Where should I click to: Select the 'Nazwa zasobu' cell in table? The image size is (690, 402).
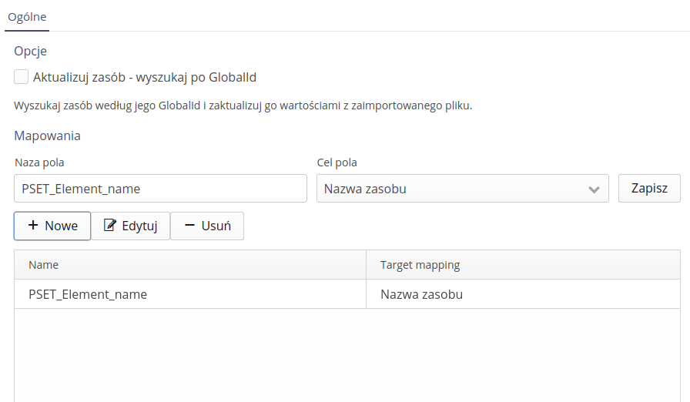click(421, 294)
